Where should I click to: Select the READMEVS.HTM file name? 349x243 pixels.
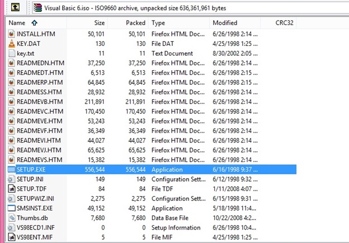(x=40, y=160)
